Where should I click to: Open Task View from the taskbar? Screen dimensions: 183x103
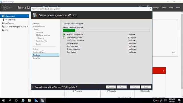pos(16,100)
